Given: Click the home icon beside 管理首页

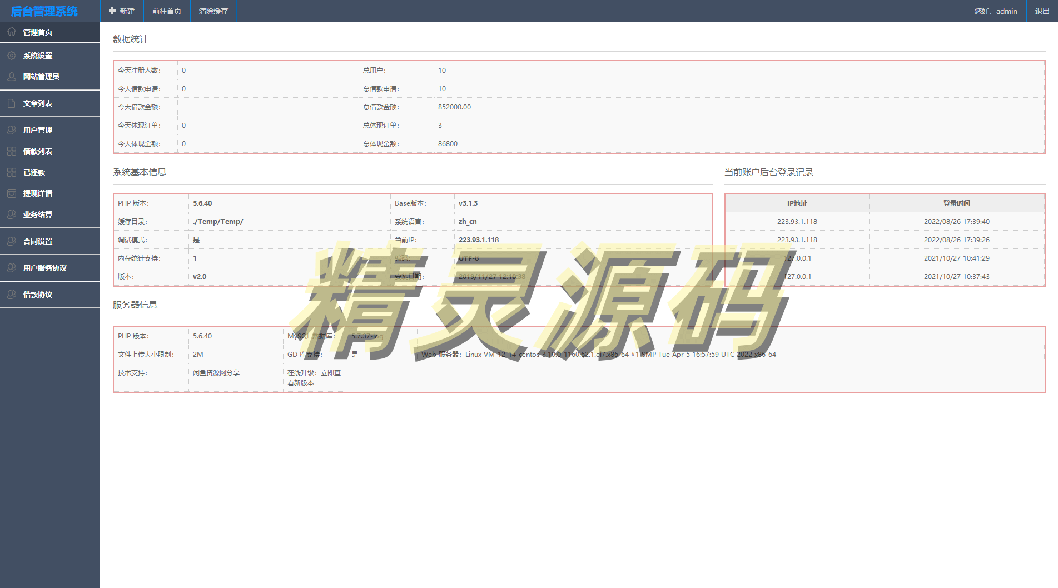Looking at the screenshot, I should click(x=12, y=32).
